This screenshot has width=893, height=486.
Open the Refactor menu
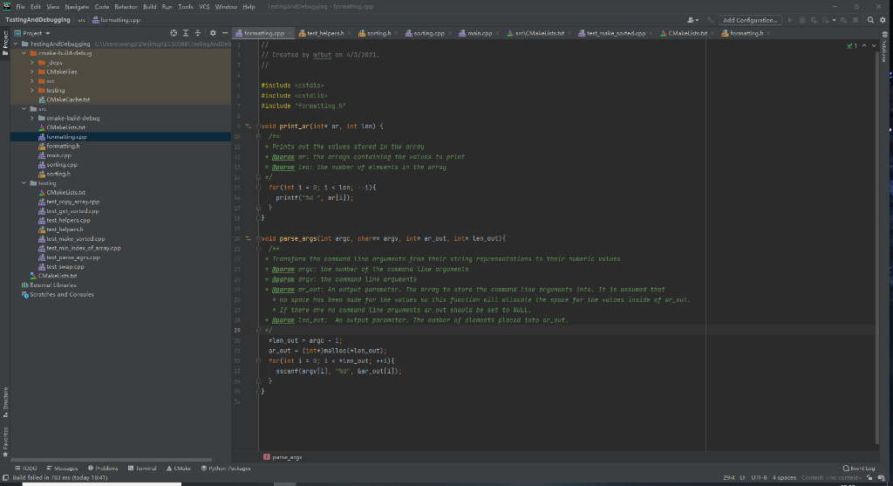[126, 6]
